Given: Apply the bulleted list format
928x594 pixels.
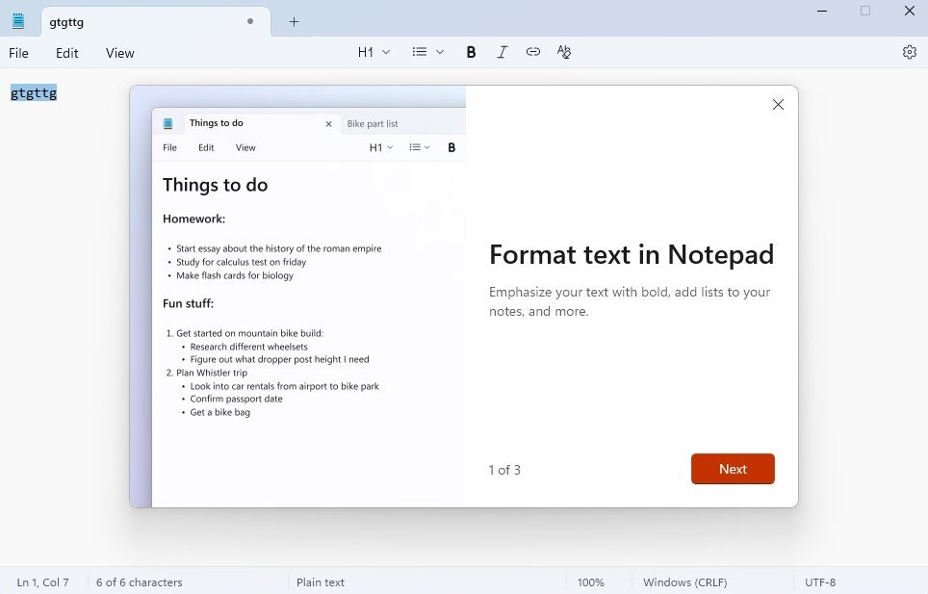Looking at the screenshot, I should [420, 52].
